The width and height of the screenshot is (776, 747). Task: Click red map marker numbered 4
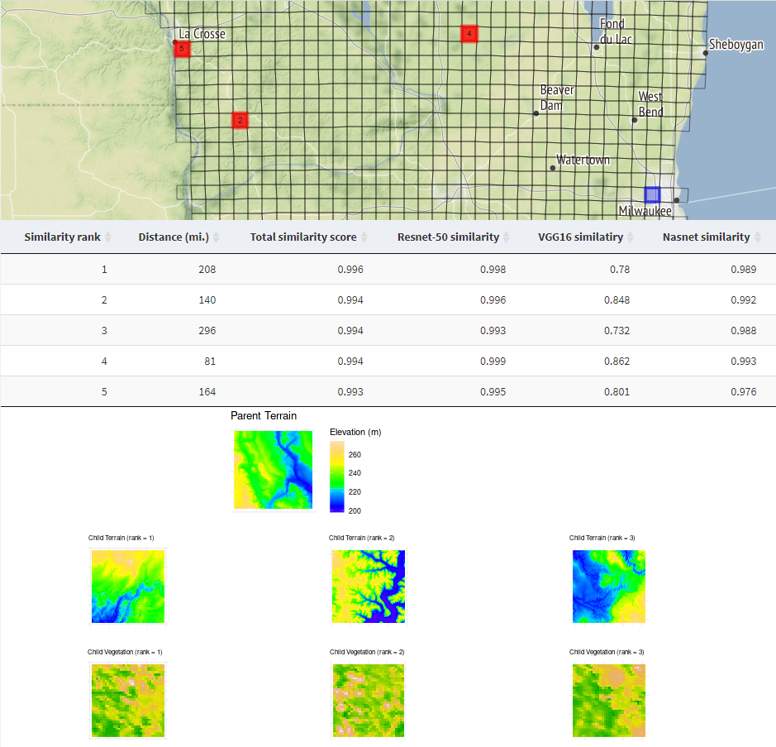click(469, 34)
